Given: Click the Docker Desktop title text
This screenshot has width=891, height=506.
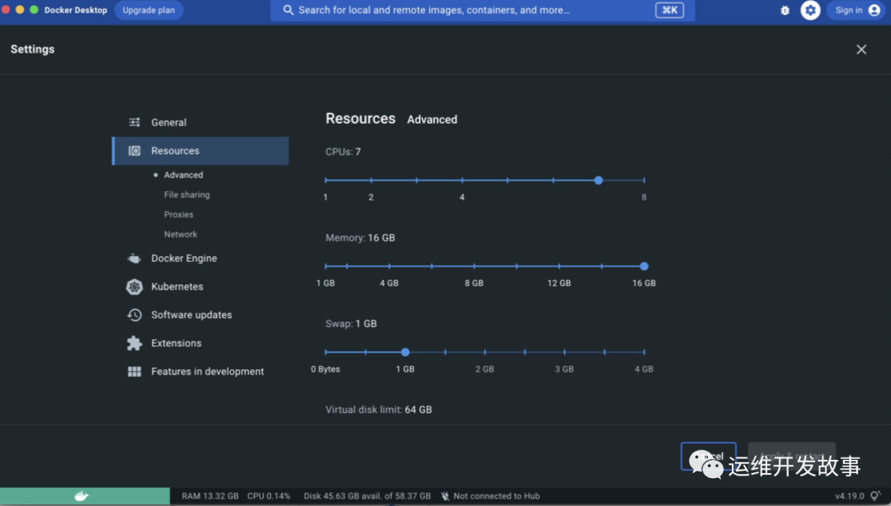Looking at the screenshot, I should coord(76,10).
